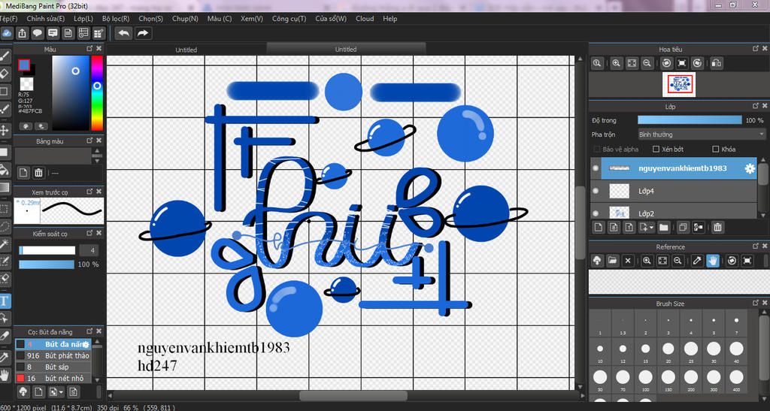The width and height of the screenshot is (770, 411).
Task: Add a new raster layer
Action: coord(598,227)
